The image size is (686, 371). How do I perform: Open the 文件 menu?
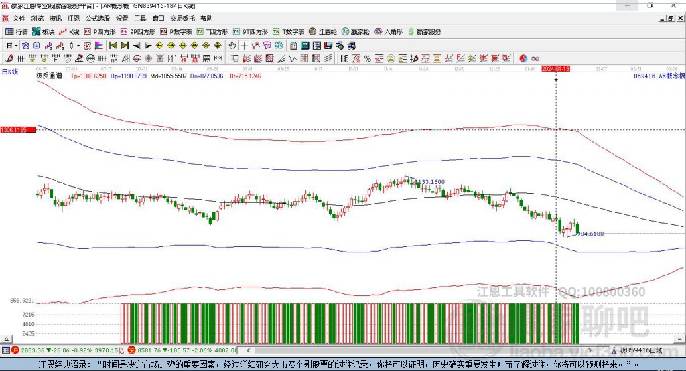15,19
